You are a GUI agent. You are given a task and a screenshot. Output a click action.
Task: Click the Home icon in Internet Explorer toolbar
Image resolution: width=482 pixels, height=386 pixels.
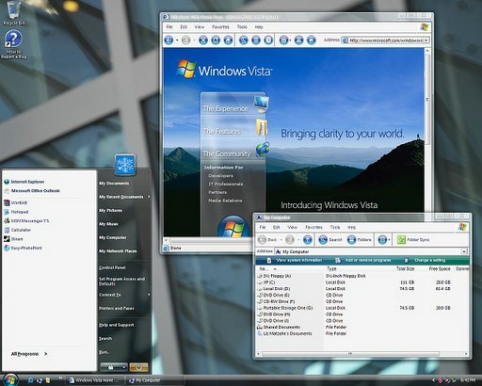(x=228, y=40)
